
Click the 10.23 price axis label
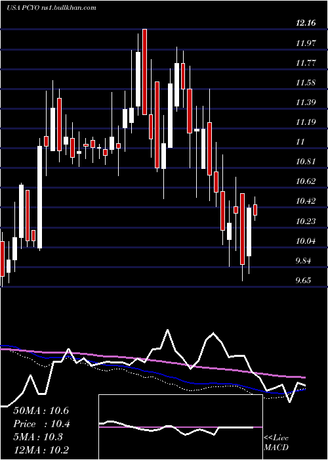306,221
